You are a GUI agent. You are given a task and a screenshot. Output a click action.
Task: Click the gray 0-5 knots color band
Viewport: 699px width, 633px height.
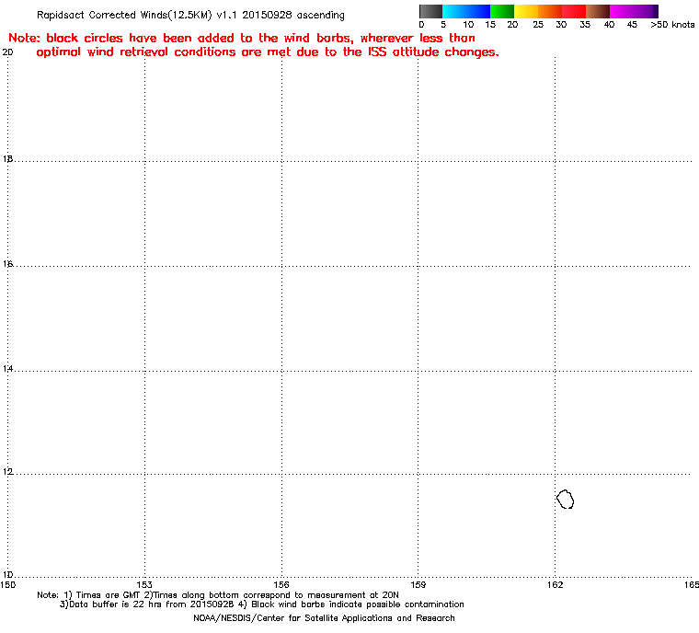430,11
